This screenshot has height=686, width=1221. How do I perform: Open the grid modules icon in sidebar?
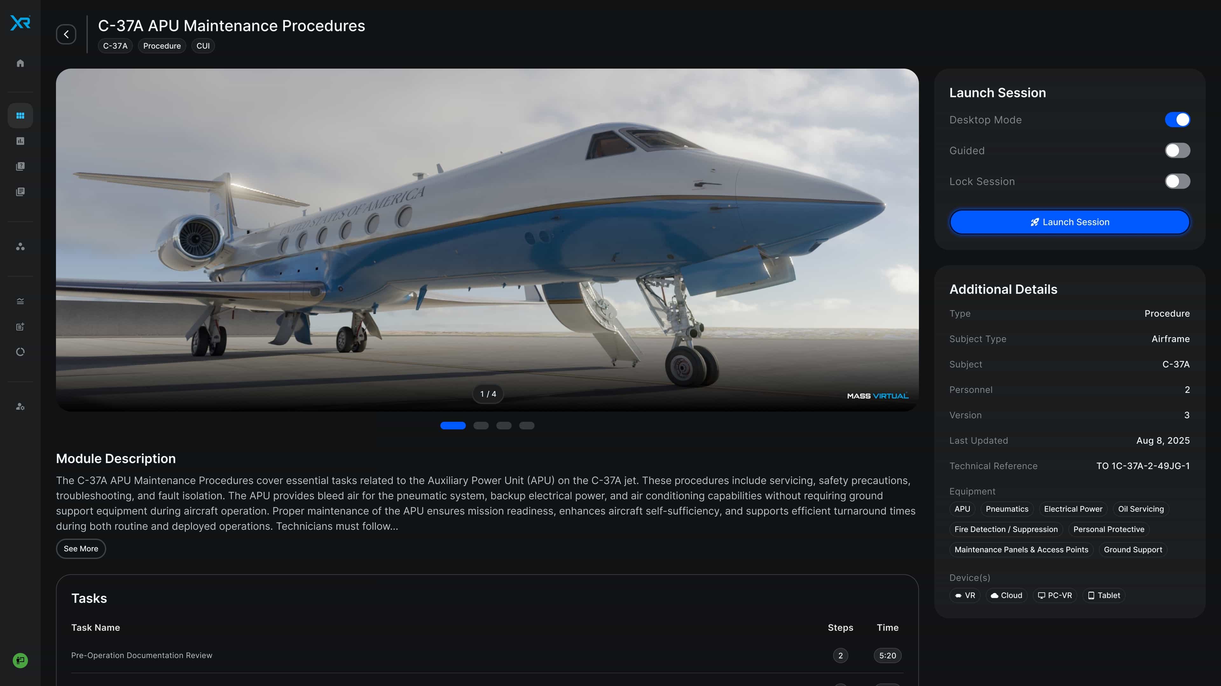(x=20, y=116)
